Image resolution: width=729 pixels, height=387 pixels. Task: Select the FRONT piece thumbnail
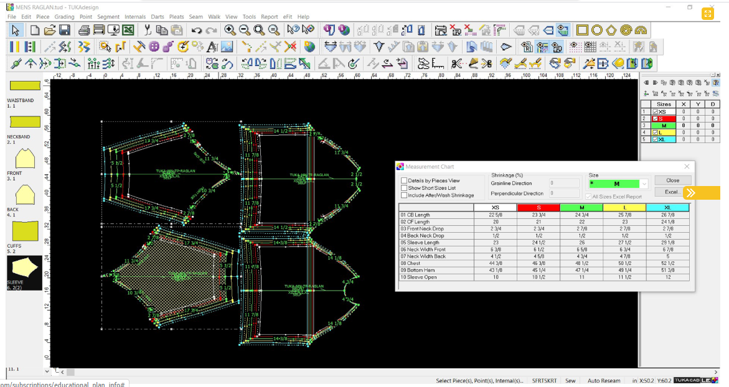[24, 159]
